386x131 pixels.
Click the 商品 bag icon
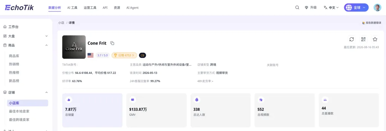(5, 45)
